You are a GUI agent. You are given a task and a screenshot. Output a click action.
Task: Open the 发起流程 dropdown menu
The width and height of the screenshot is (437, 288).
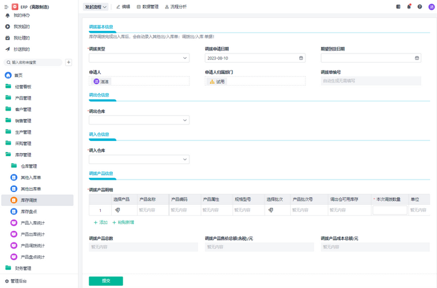pyautogui.click(x=95, y=7)
